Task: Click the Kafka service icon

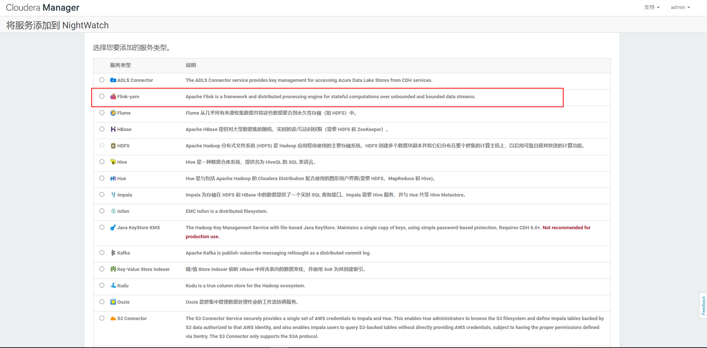Action: (113, 253)
